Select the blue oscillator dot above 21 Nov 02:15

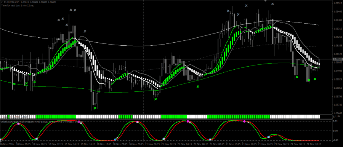coord(163,139)
